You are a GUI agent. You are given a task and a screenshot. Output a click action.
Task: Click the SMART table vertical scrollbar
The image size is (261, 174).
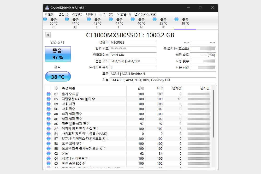click(x=213, y=113)
